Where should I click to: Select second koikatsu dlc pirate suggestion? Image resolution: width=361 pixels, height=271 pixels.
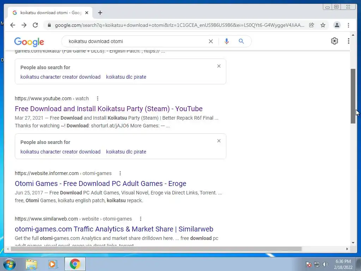coord(126,152)
